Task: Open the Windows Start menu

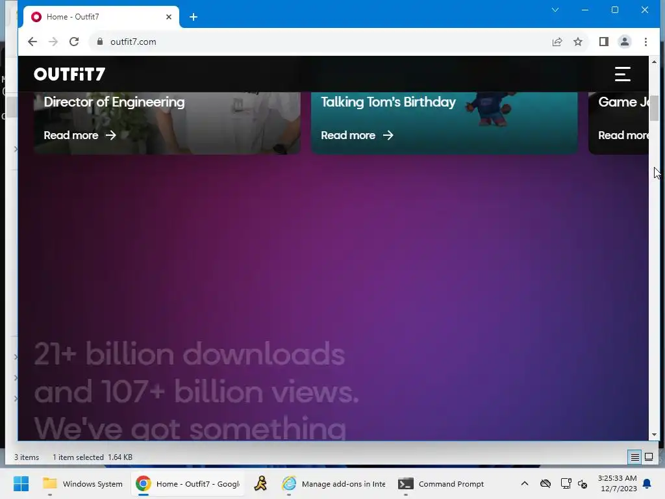Action: click(21, 483)
